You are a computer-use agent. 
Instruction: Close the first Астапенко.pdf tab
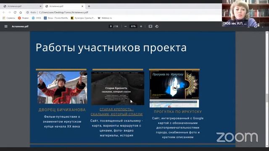tap(40, 6)
